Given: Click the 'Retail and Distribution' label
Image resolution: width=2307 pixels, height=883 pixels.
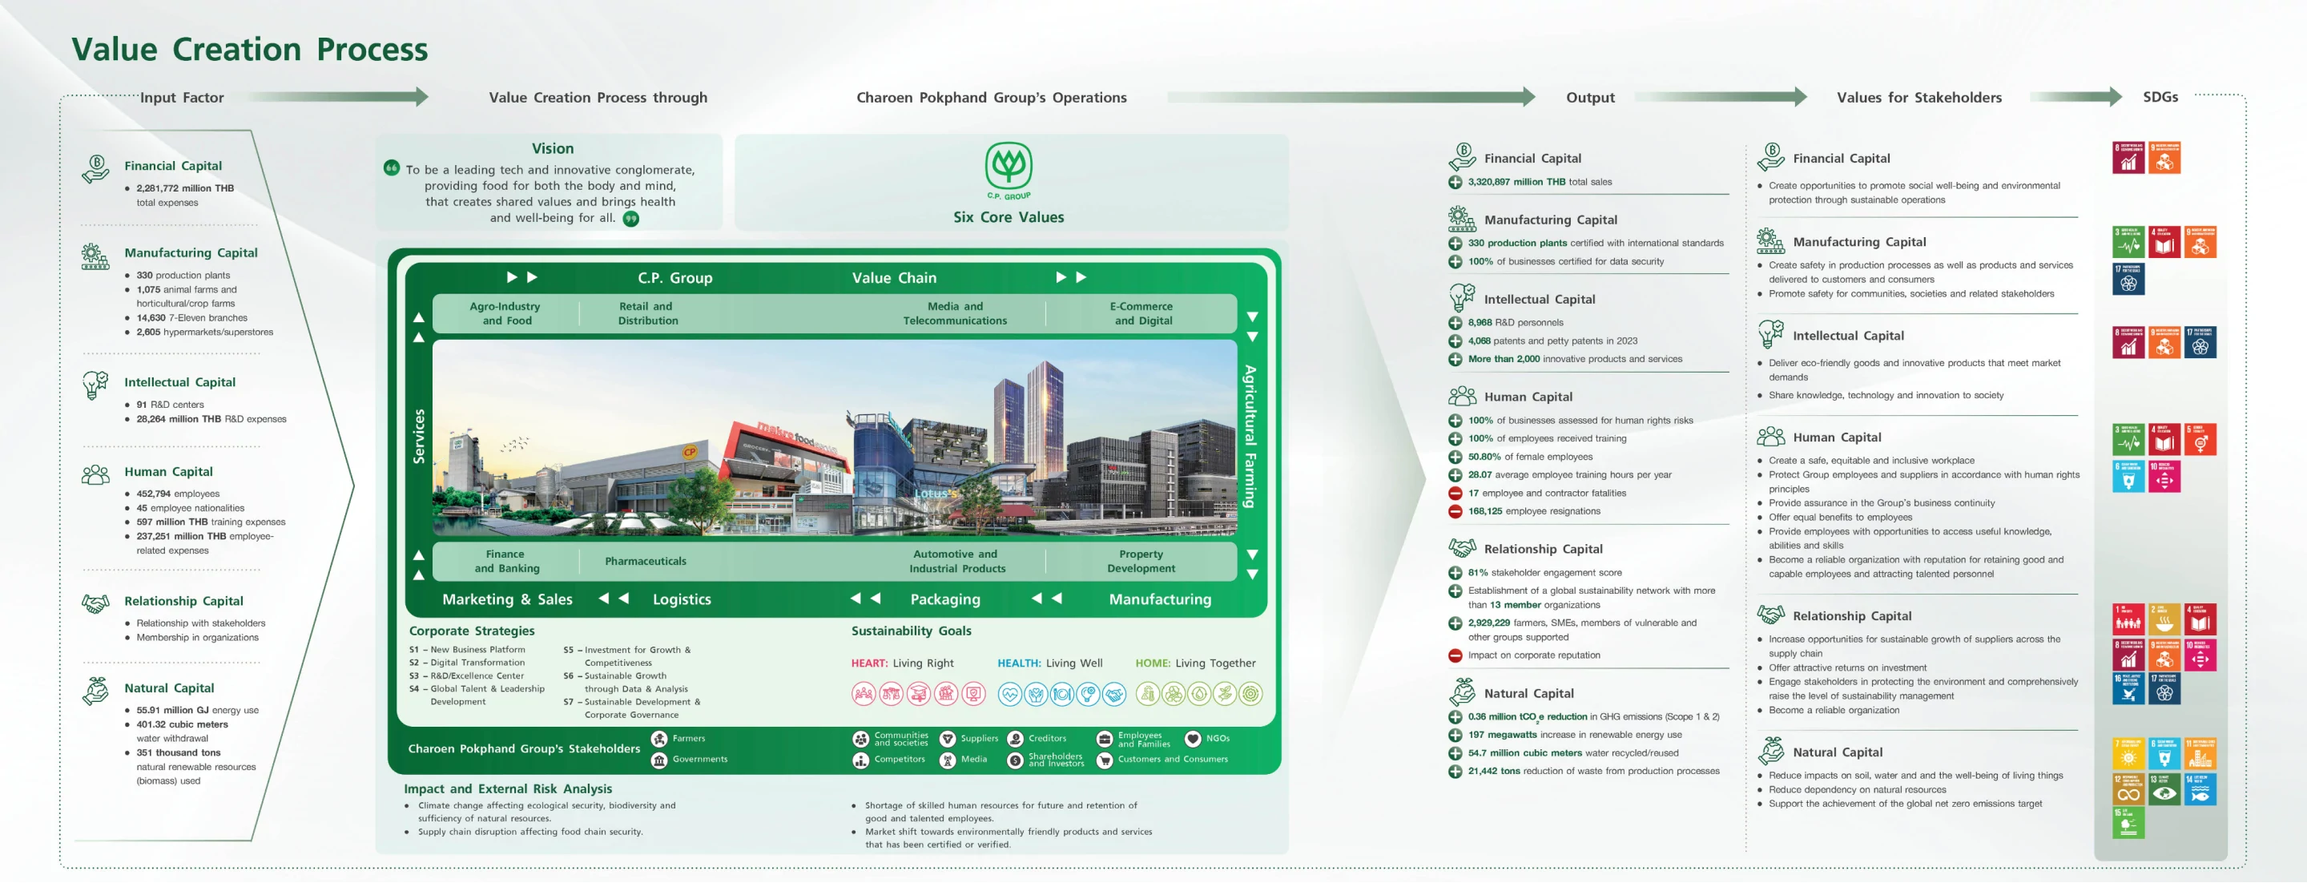Looking at the screenshot, I should (x=647, y=313).
